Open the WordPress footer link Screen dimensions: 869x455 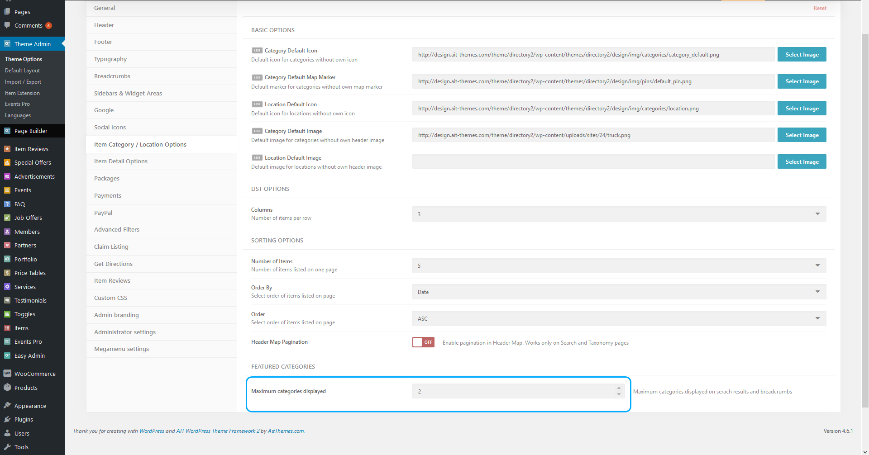point(152,431)
